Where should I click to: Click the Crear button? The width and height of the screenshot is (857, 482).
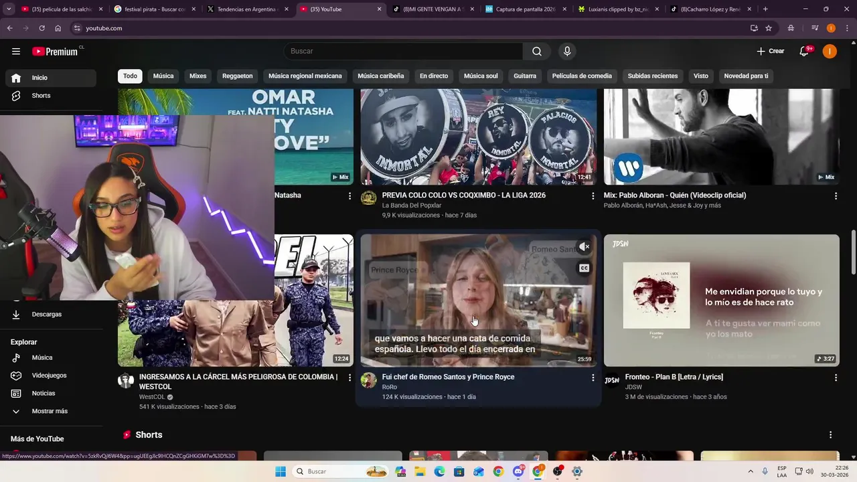(770, 52)
